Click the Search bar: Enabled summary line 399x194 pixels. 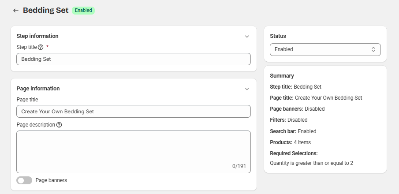pos(293,131)
